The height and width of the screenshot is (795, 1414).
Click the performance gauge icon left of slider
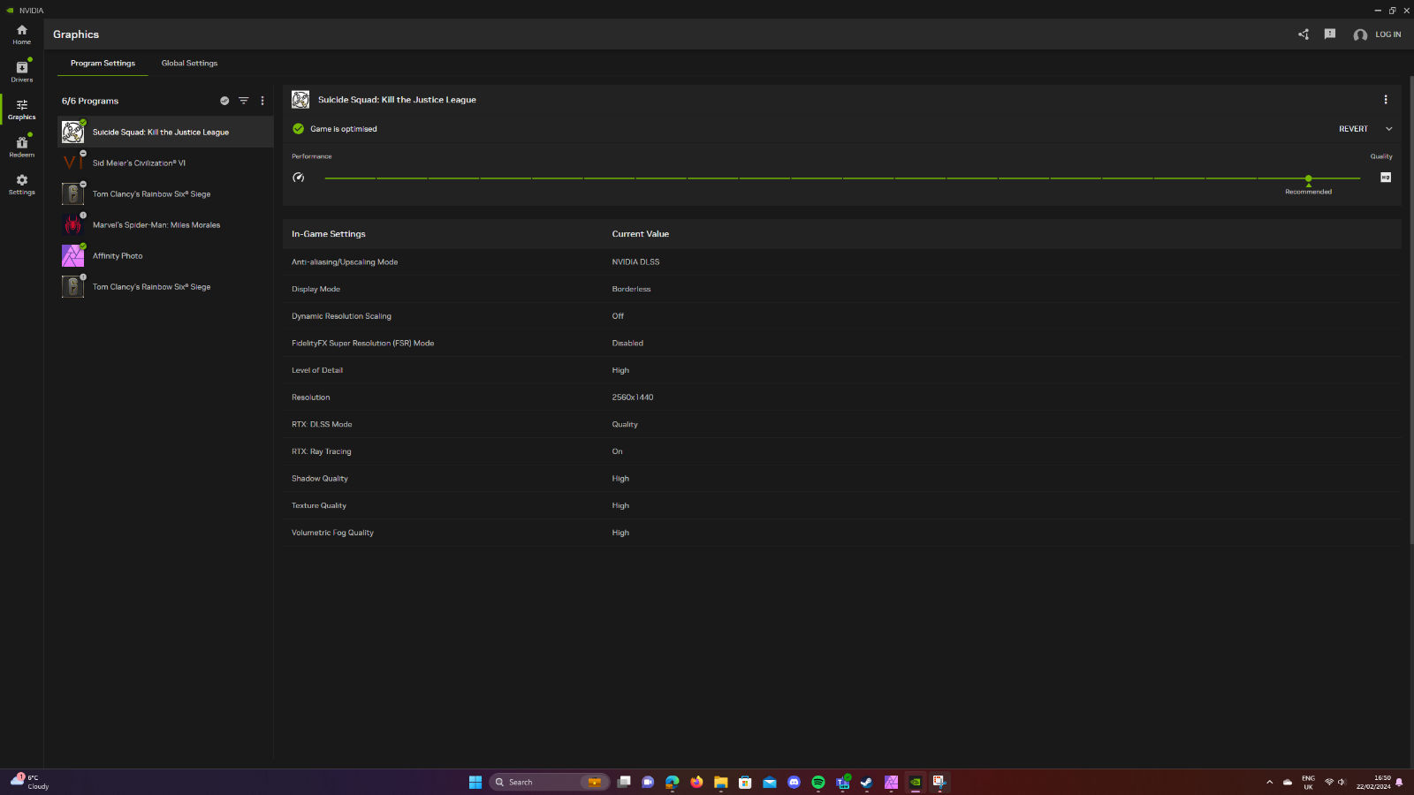[299, 177]
